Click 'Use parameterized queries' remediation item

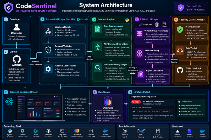[191, 106]
